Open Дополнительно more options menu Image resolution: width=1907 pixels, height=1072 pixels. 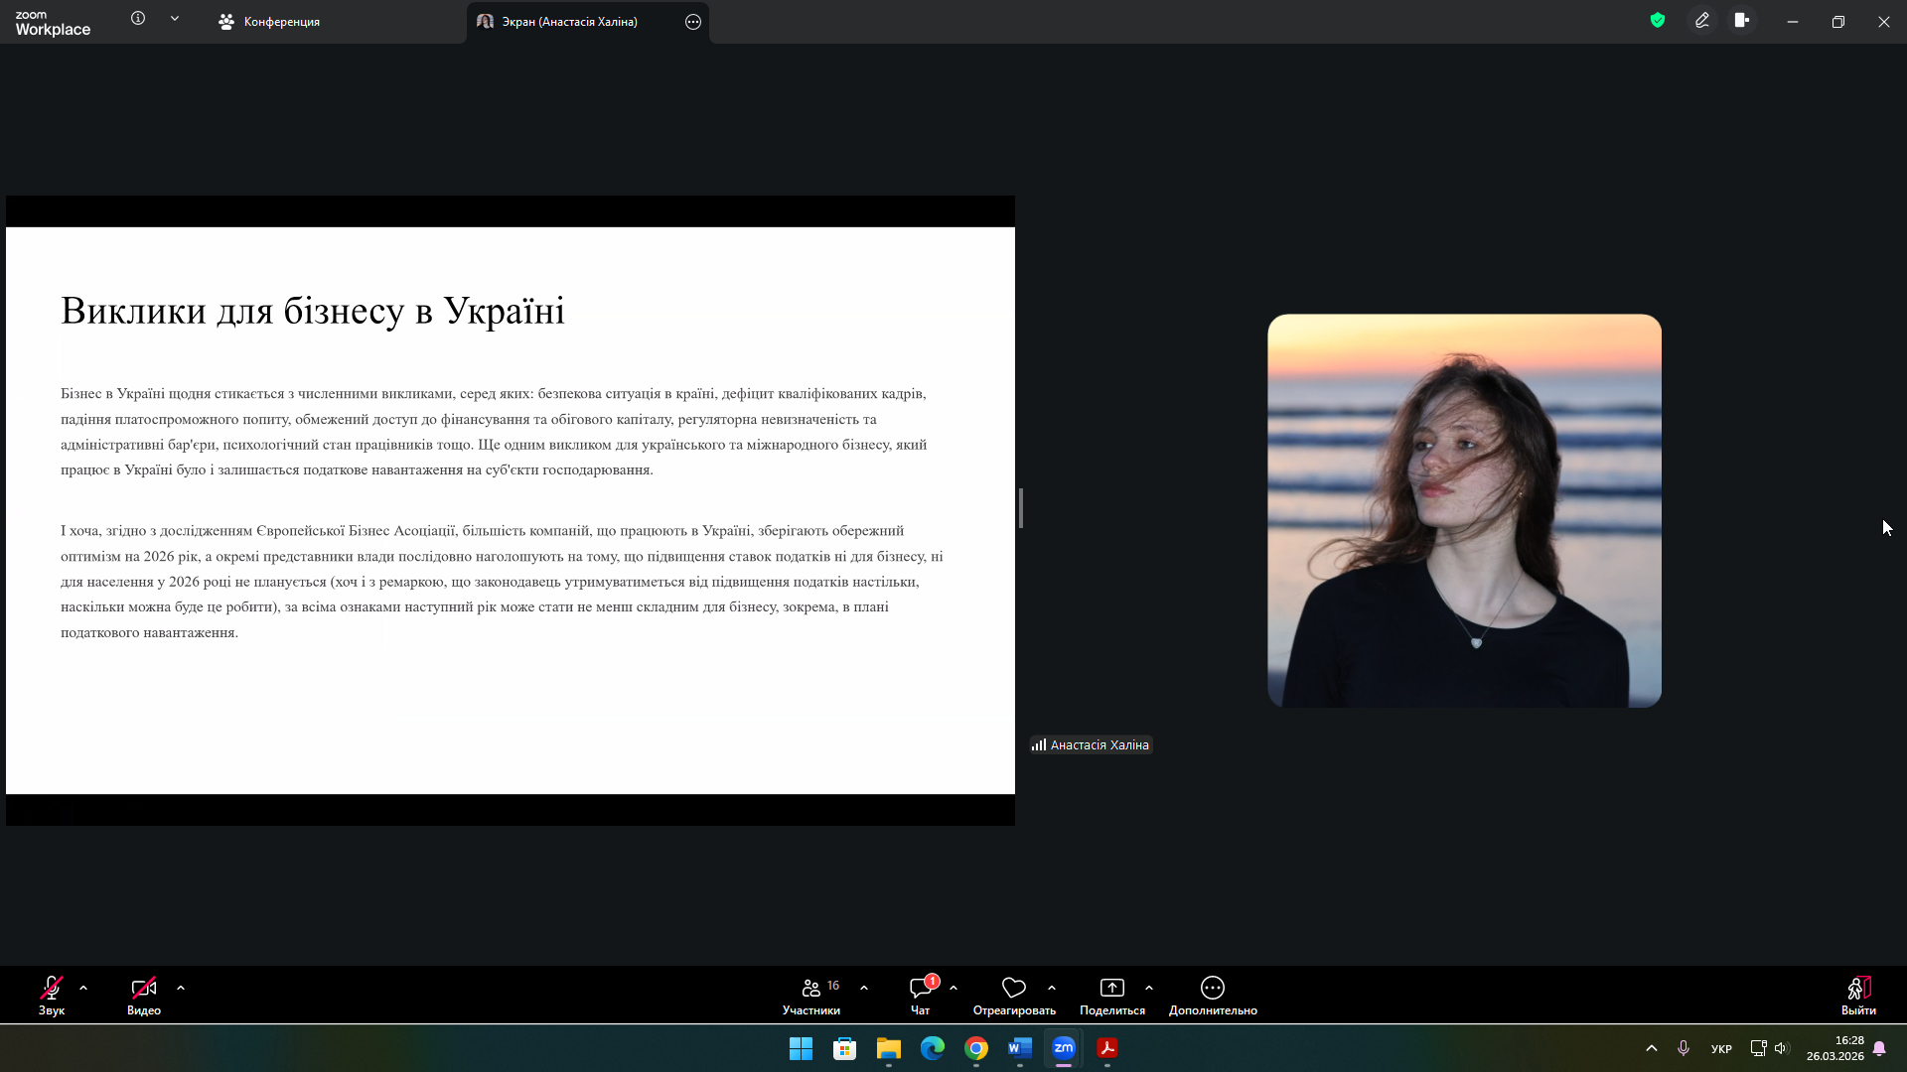click(x=1212, y=995)
